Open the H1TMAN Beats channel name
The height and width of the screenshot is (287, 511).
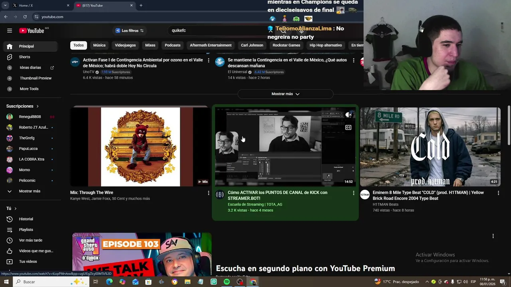(x=386, y=204)
